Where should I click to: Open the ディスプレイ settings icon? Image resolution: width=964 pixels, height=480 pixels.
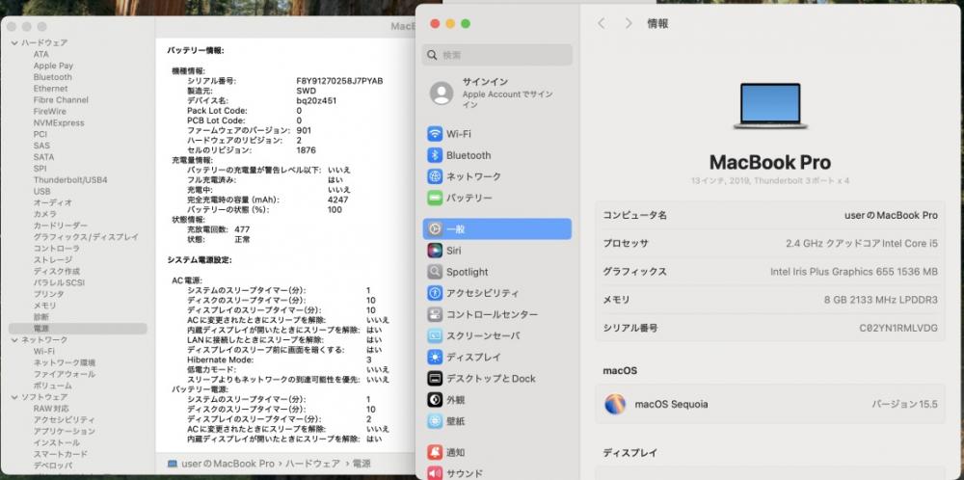click(435, 357)
